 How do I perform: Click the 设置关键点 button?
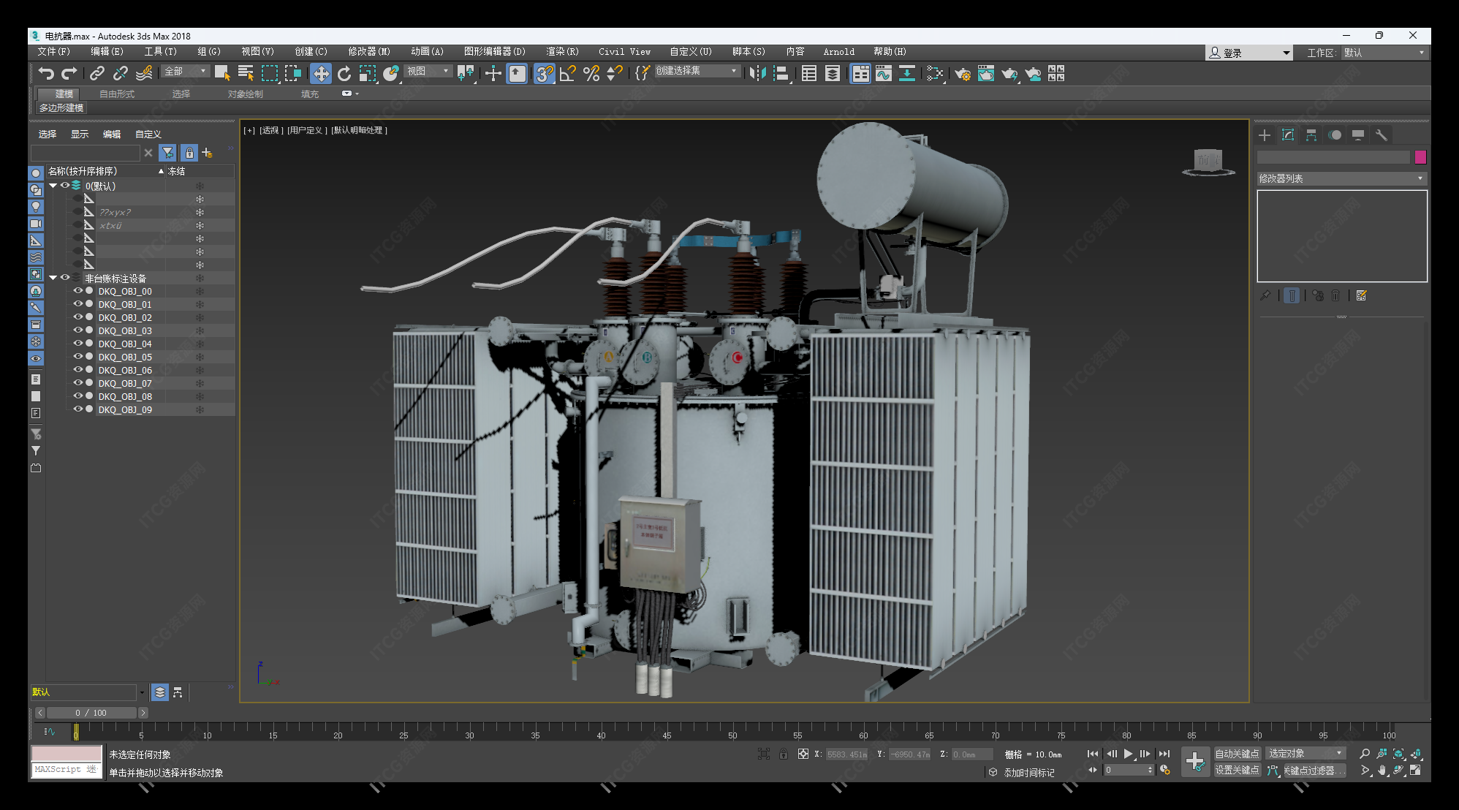tap(1237, 770)
